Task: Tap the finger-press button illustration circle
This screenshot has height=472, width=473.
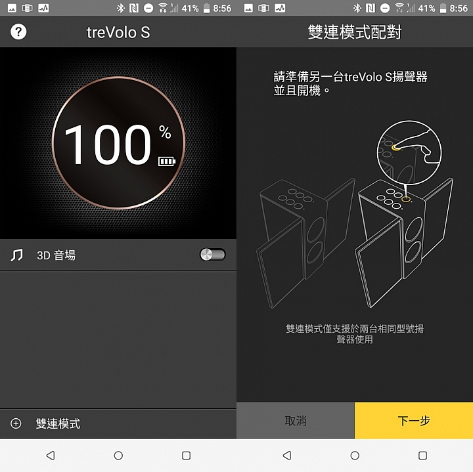Action: point(409,153)
